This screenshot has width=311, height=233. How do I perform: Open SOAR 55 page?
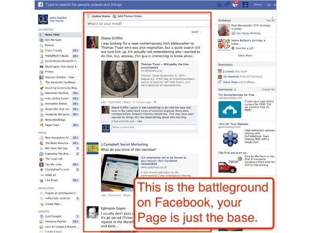(x=50, y=175)
